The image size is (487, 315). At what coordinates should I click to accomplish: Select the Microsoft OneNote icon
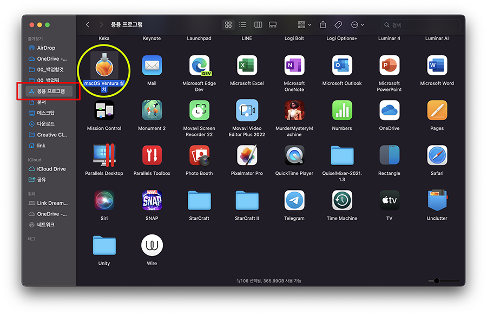(294, 65)
